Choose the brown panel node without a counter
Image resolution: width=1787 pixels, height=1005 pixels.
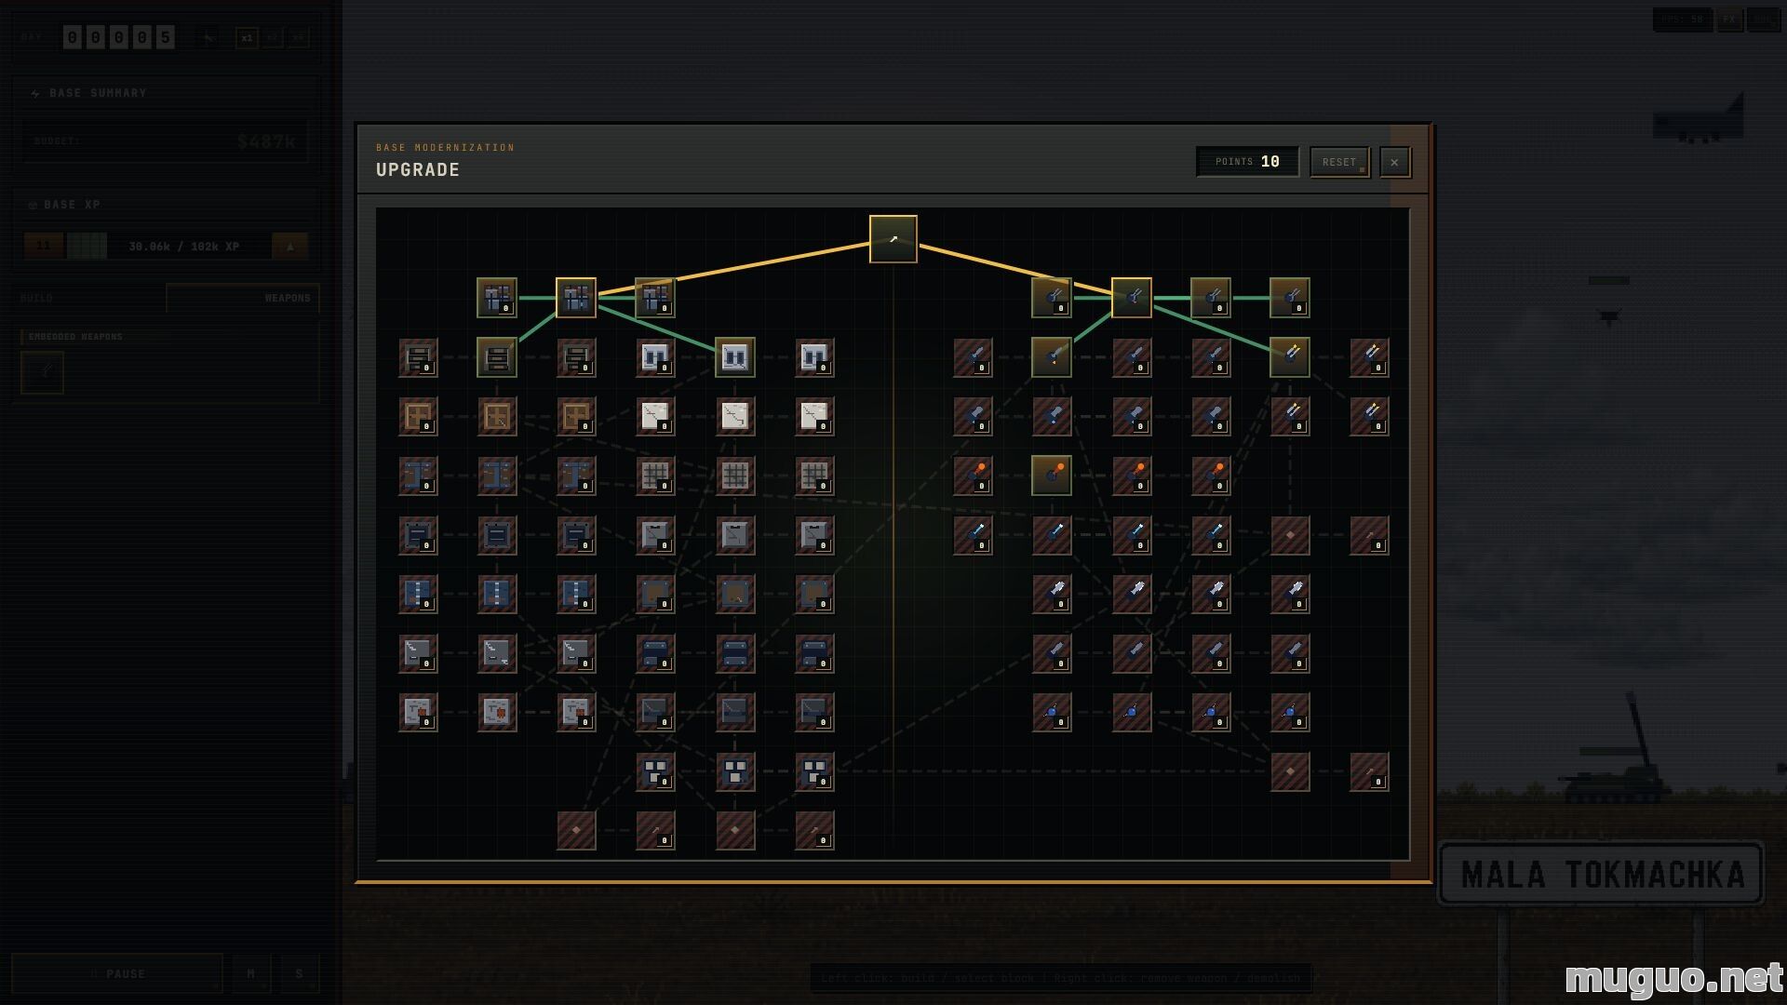tap(735, 594)
